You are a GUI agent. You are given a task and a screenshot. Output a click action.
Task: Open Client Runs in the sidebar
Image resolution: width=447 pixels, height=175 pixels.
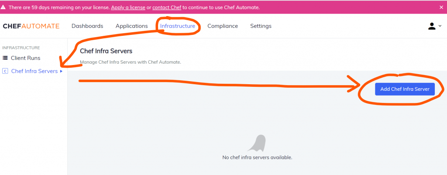pos(25,58)
